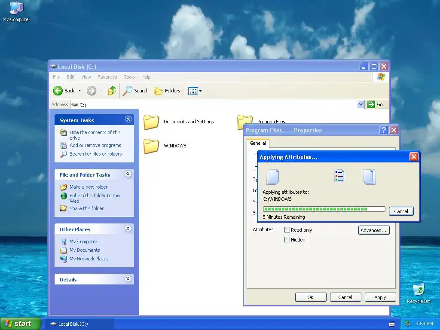Open the Help menu

click(x=146, y=77)
